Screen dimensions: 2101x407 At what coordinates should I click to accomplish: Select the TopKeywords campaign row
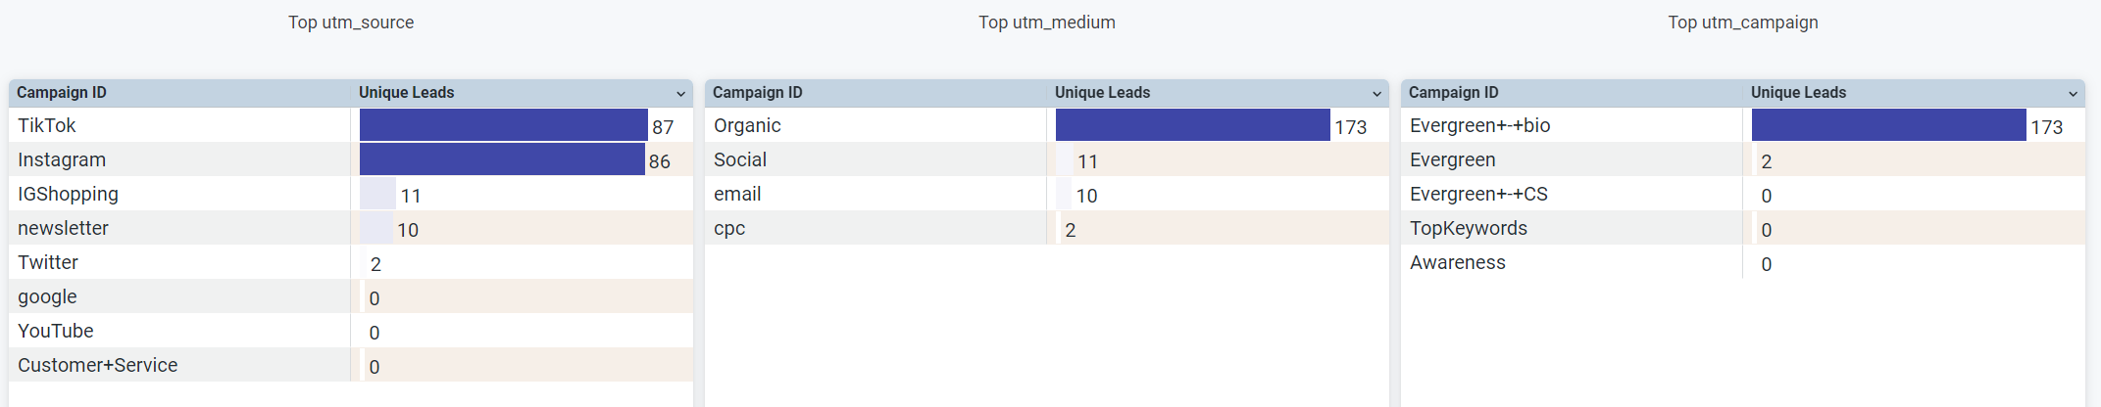pyautogui.click(x=1743, y=228)
